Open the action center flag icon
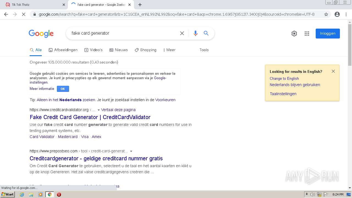352x198 pixels. click(326, 194)
